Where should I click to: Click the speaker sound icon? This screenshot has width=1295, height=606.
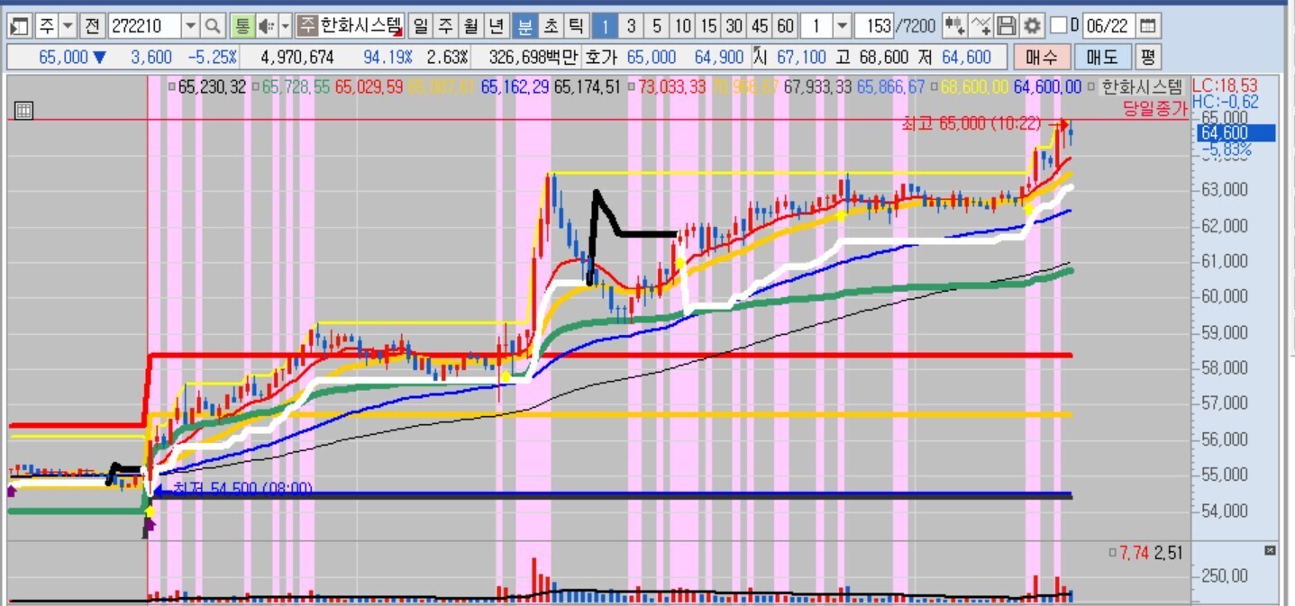266,25
